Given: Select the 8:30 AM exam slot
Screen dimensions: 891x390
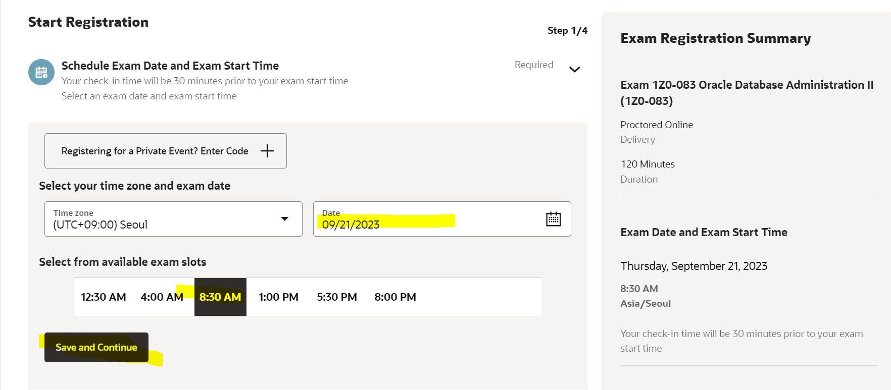Looking at the screenshot, I should pyautogui.click(x=220, y=297).
